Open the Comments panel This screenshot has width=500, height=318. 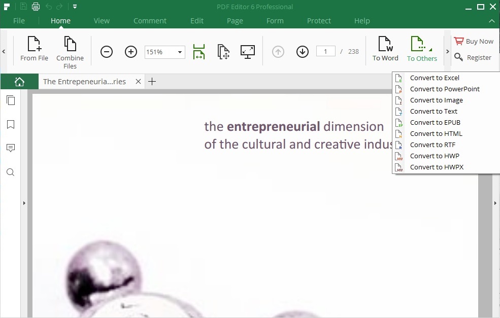tap(11, 148)
